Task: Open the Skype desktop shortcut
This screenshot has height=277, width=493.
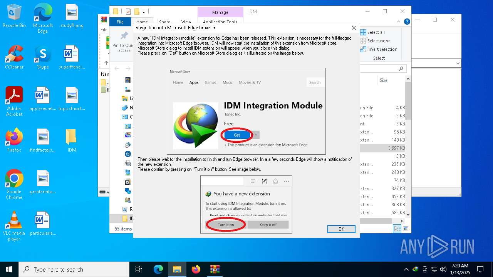Action: point(43,57)
